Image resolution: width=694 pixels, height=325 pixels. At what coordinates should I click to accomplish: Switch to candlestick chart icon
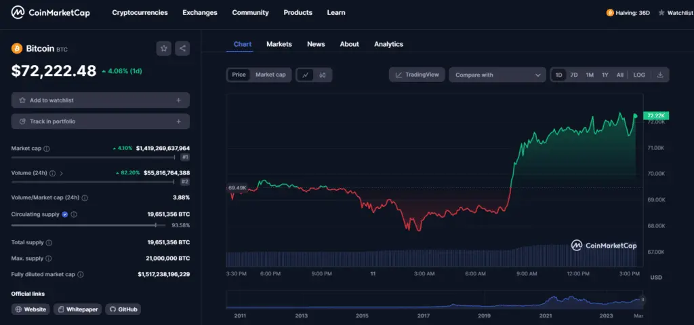point(323,75)
